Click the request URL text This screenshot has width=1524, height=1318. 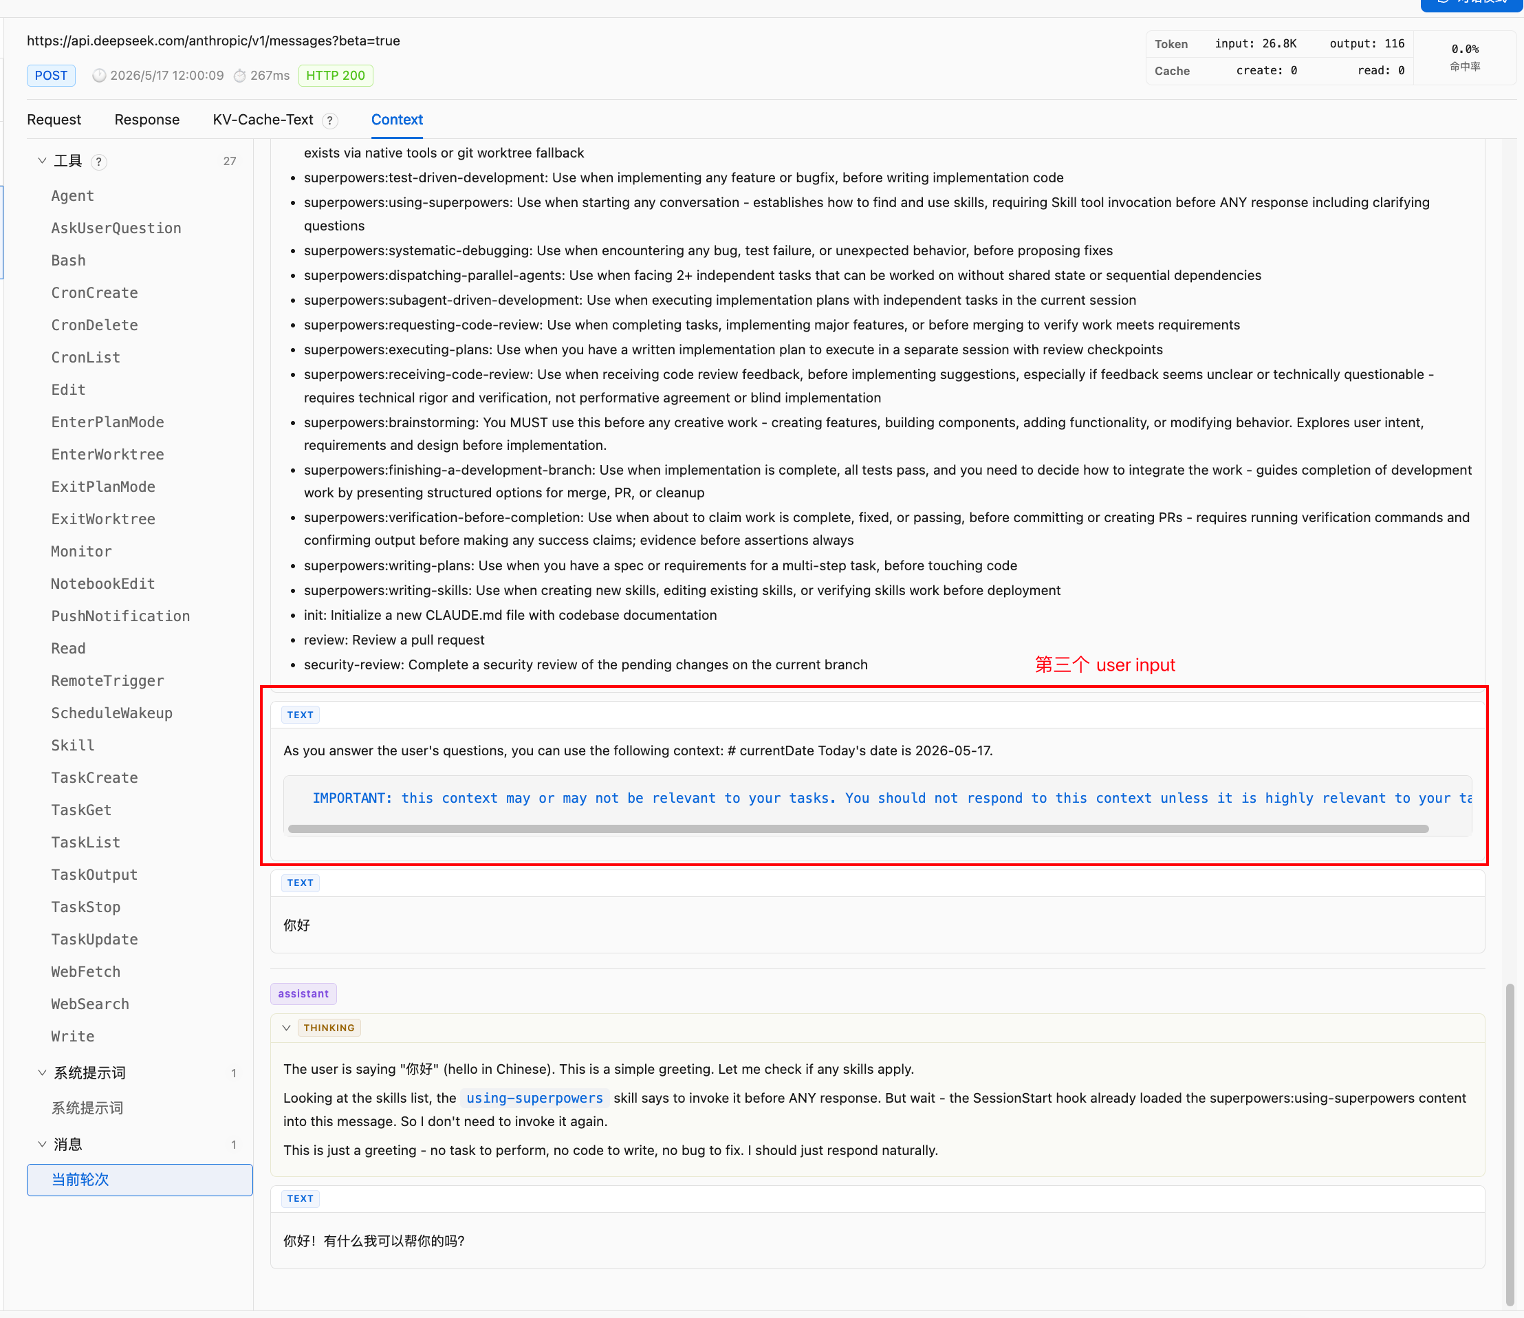(x=213, y=41)
